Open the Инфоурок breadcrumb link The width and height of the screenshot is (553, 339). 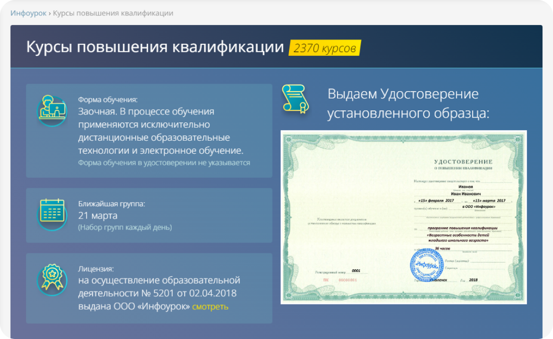[28, 13]
